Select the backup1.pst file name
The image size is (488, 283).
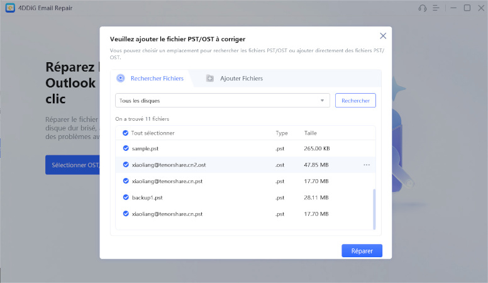pyautogui.click(x=147, y=197)
